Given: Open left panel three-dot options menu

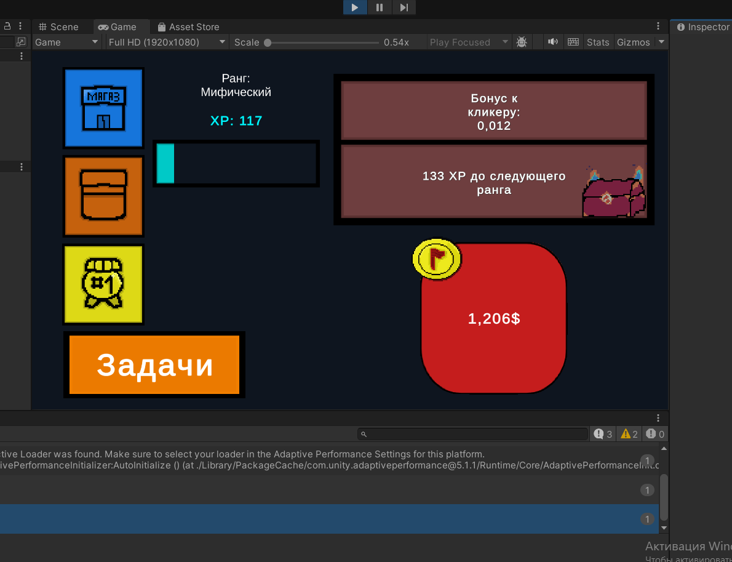Looking at the screenshot, I should pos(20,26).
